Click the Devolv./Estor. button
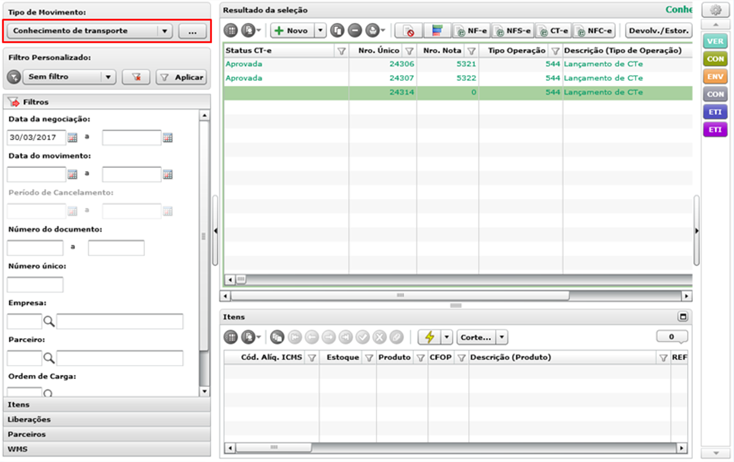 pos(659,31)
